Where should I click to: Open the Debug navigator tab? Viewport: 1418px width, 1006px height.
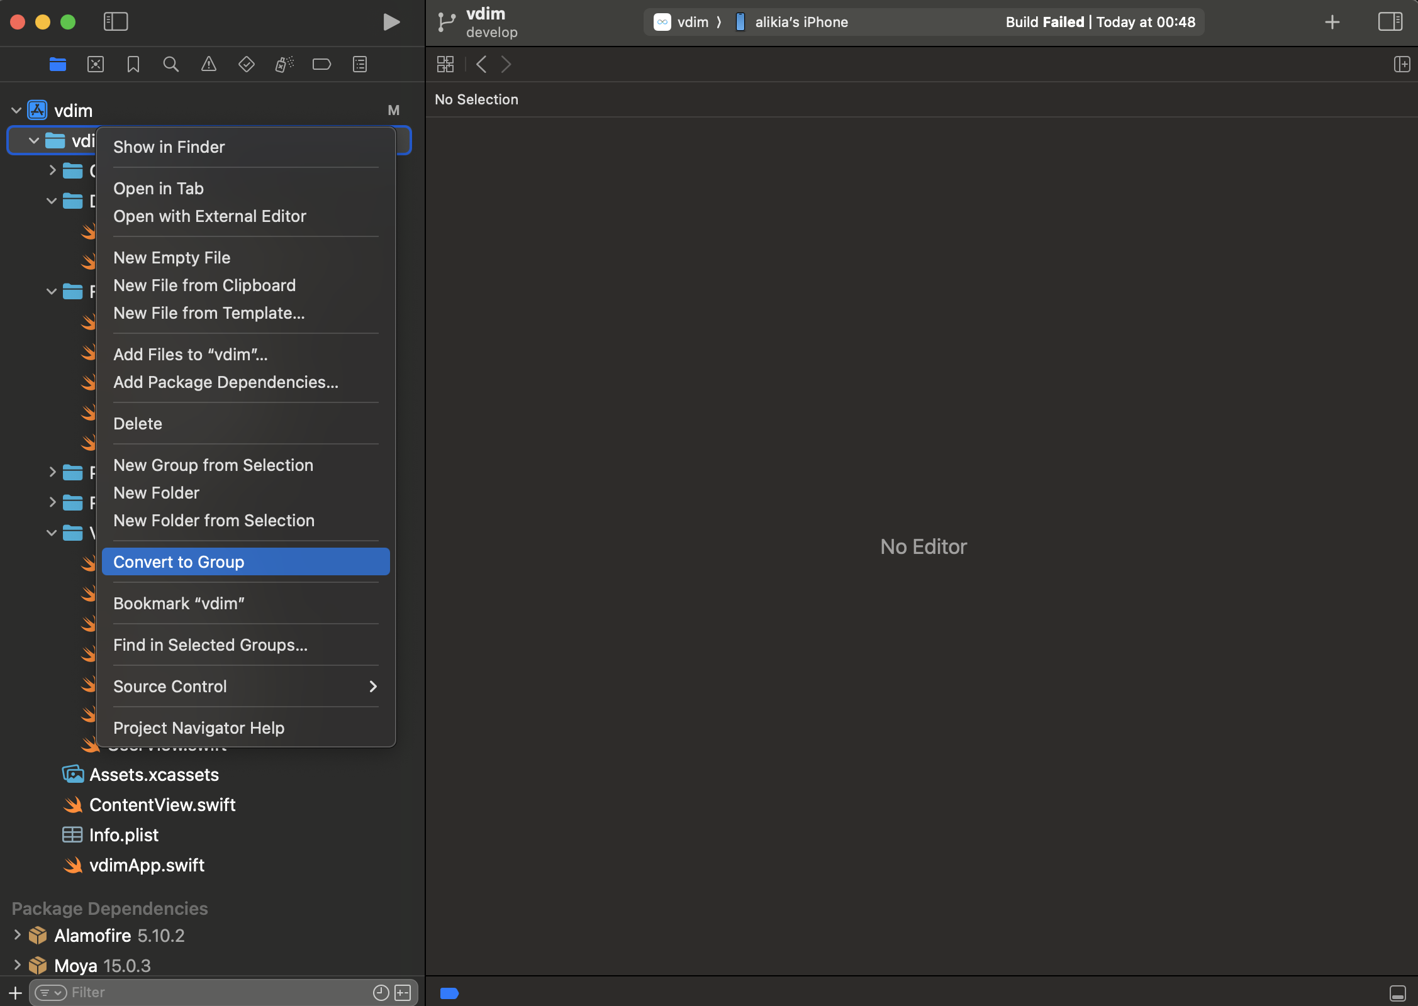tap(284, 64)
